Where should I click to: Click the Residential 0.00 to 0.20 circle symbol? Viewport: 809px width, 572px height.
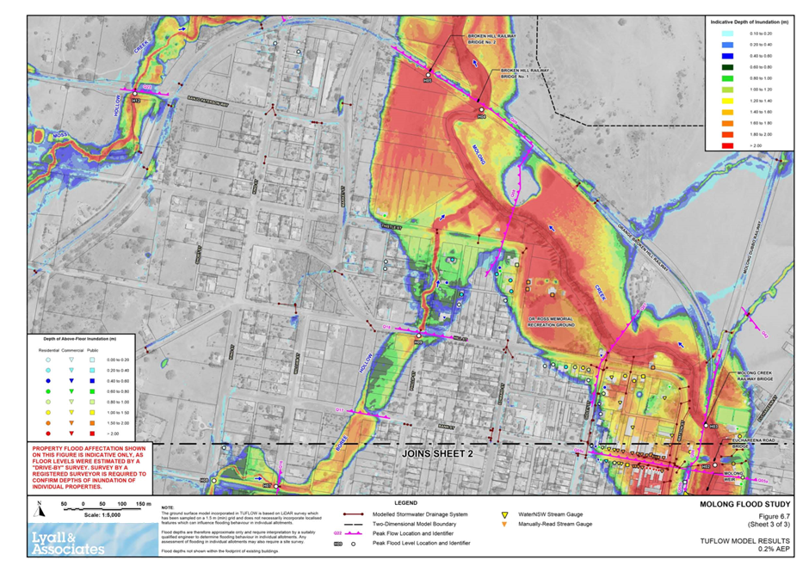[48, 360]
